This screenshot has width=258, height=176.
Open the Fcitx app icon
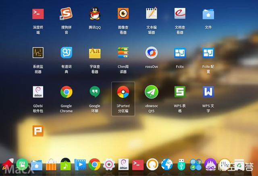(x=180, y=53)
